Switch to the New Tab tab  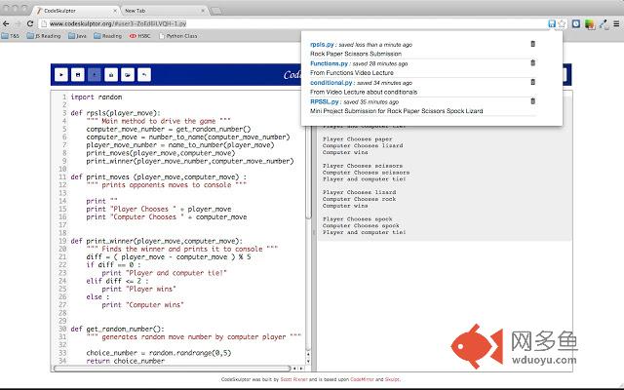pyautogui.click(x=163, y=11)
